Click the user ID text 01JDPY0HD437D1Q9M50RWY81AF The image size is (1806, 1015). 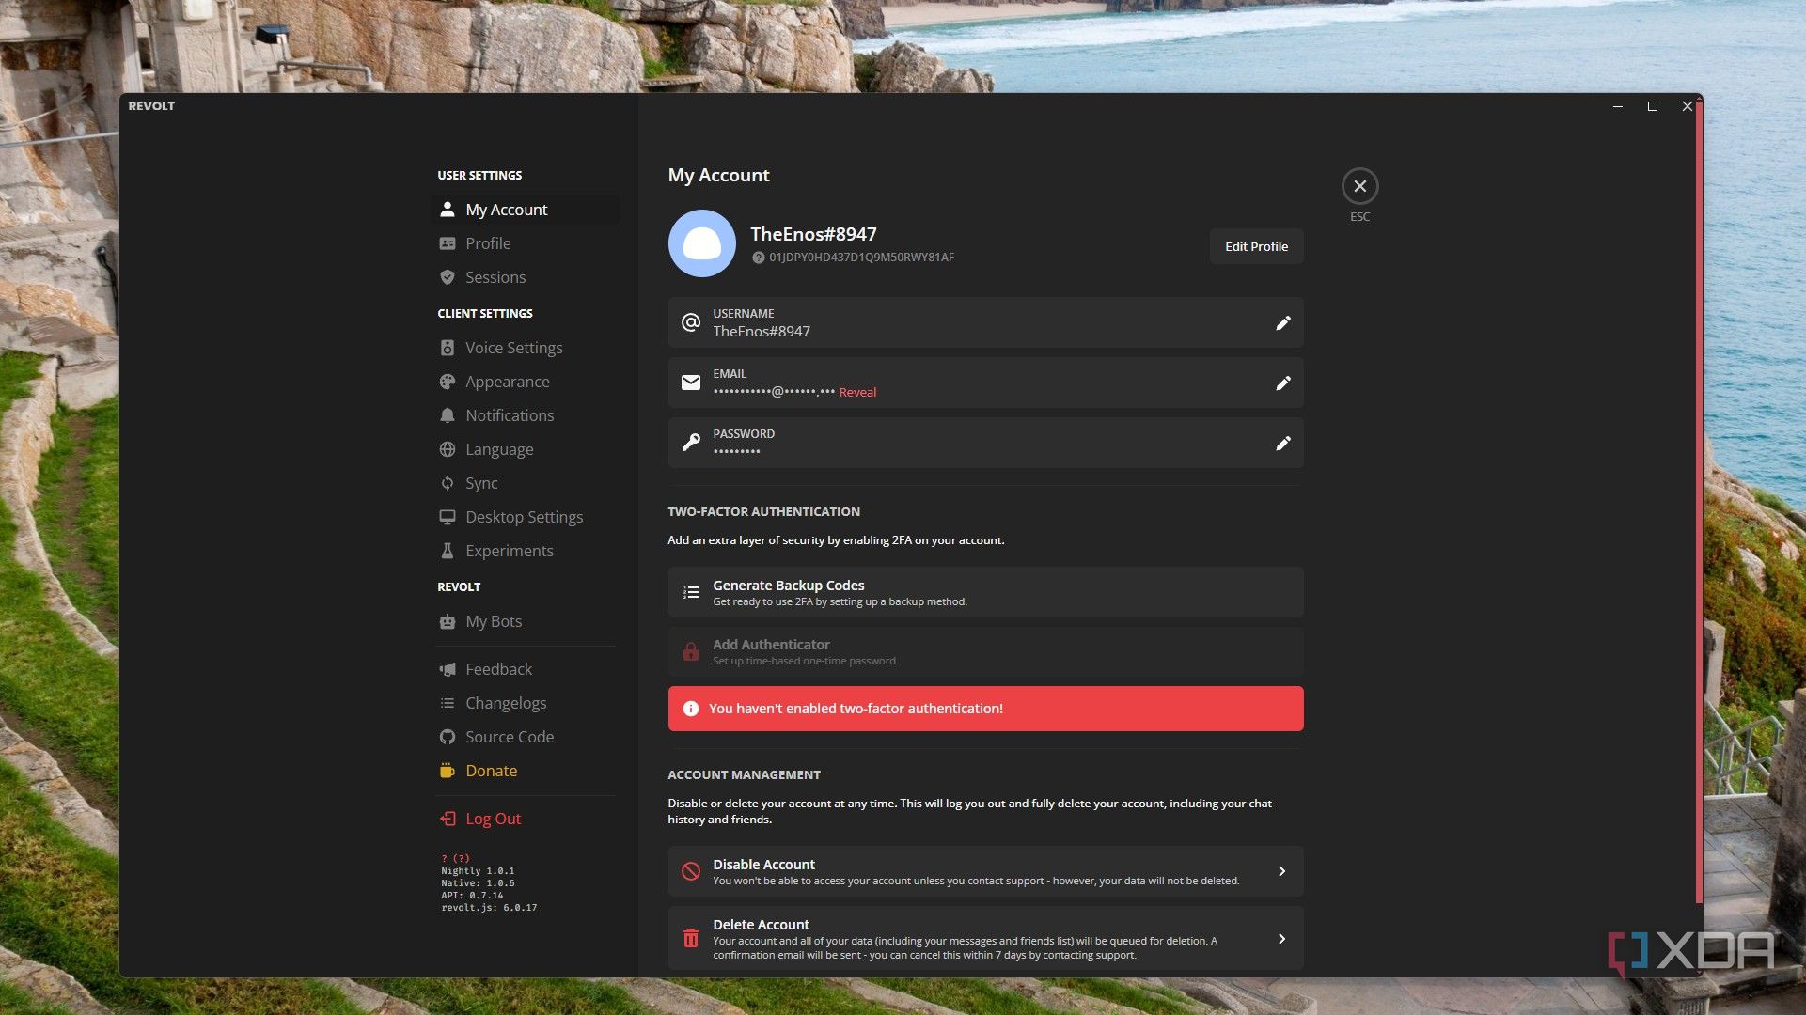[861, 258]
